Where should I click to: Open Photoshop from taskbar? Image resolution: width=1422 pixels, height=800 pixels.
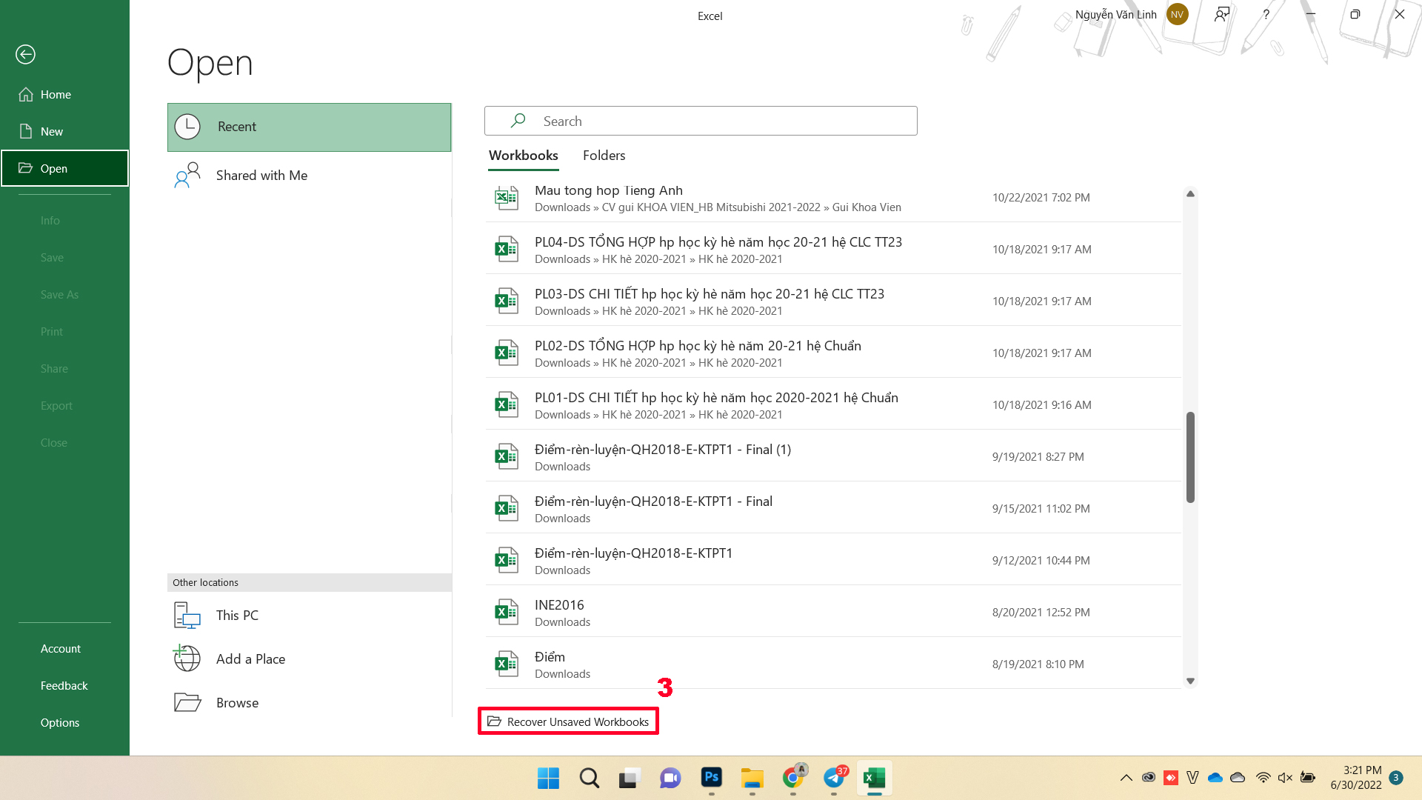point(711,777)
